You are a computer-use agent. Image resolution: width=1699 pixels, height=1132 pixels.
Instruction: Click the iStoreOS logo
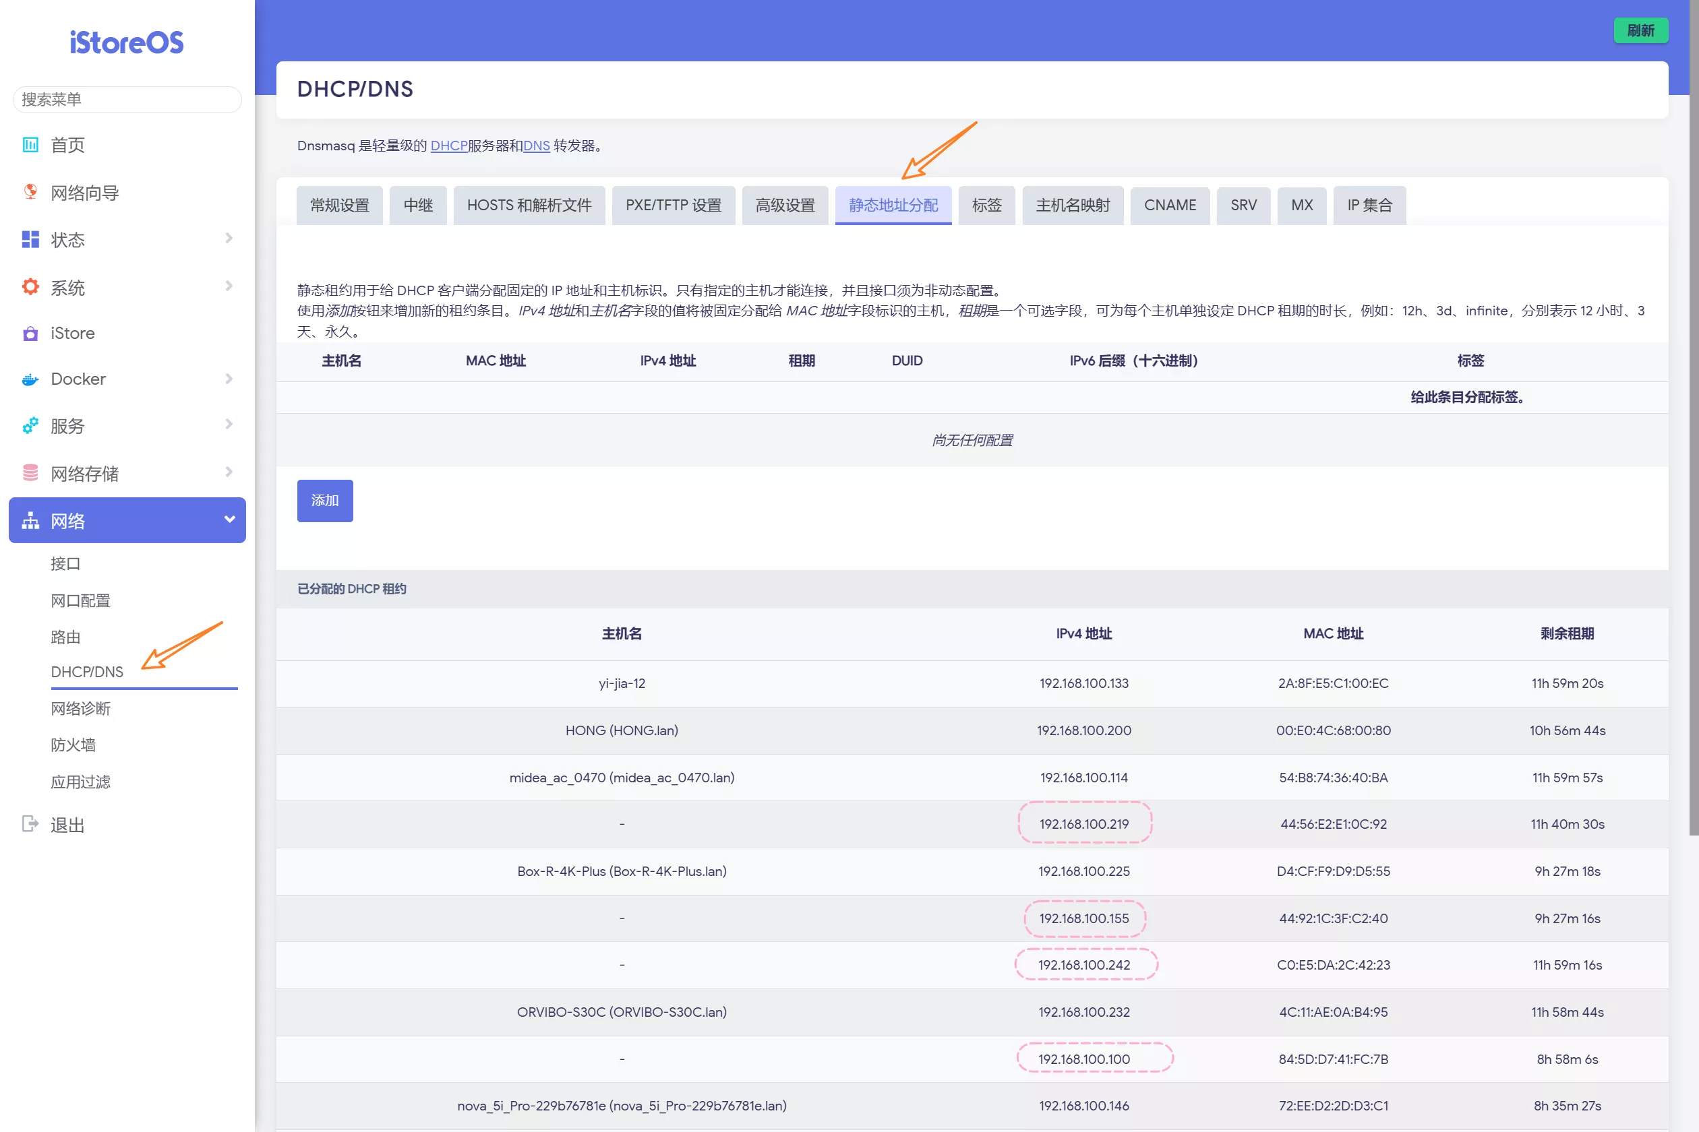tap(127, 42)
